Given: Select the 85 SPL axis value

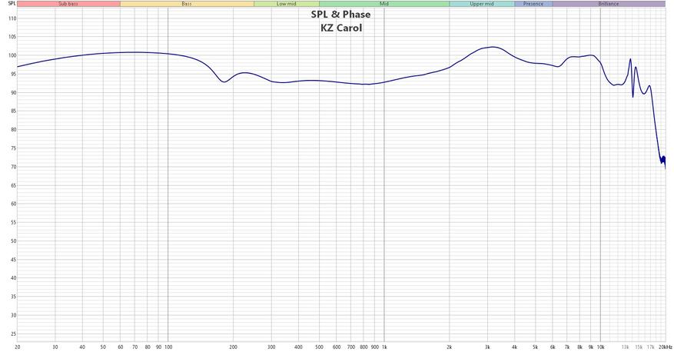Looking at the screenshot, I should (x=13, y=111).
